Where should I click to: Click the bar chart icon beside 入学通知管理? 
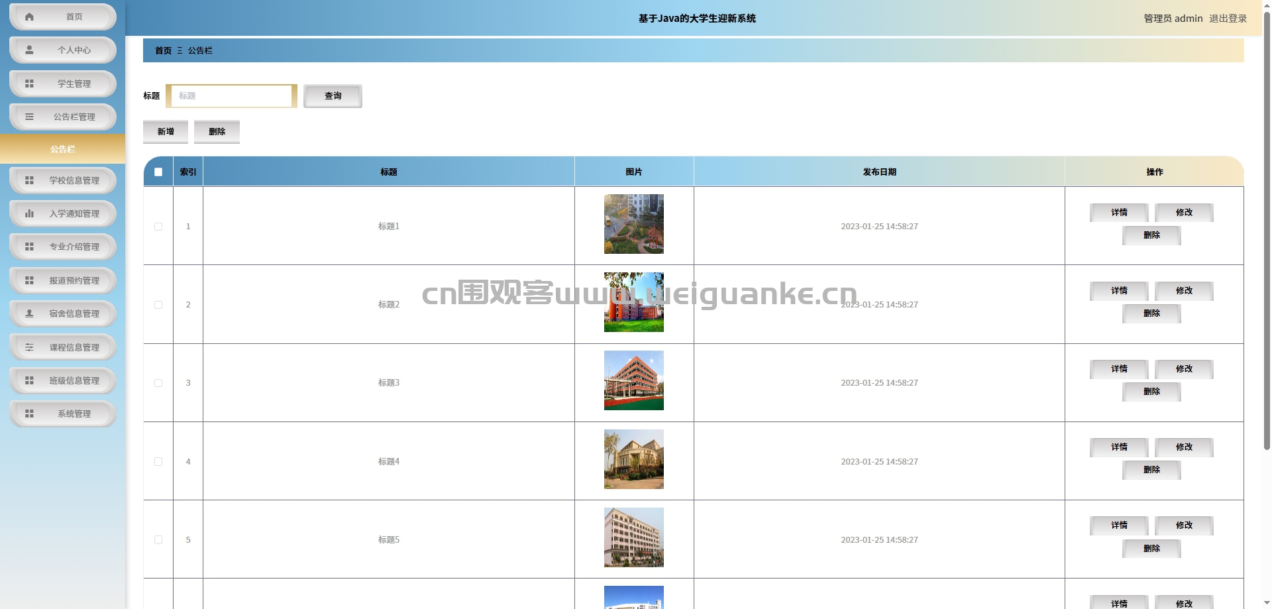pos(29,213)
